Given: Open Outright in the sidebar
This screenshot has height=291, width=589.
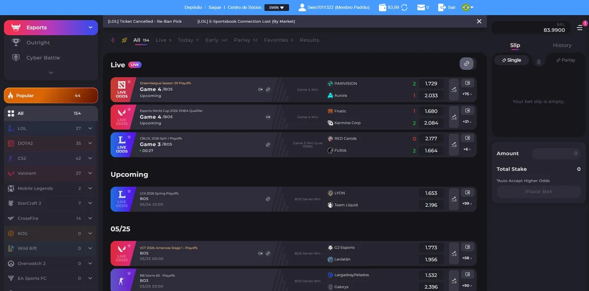Looking at the screenshot, I should [38, 43].
